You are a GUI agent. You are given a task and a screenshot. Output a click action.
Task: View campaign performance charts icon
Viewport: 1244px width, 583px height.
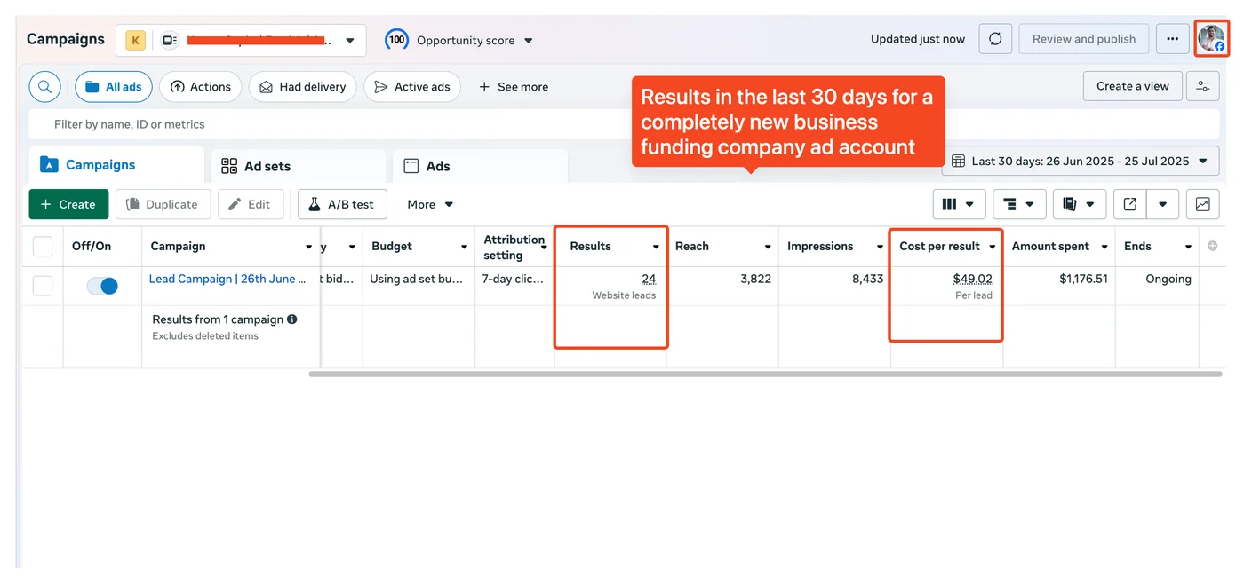(x=1202, y=204)
